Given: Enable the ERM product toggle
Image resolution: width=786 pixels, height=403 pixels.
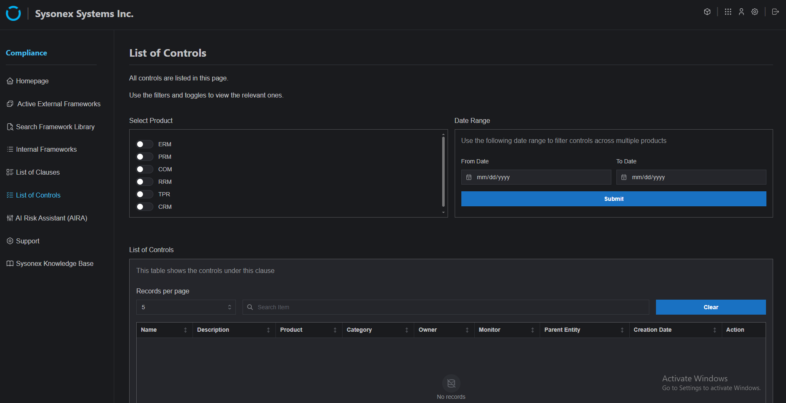Looking at the screenshot, I should tap(145, 144).
